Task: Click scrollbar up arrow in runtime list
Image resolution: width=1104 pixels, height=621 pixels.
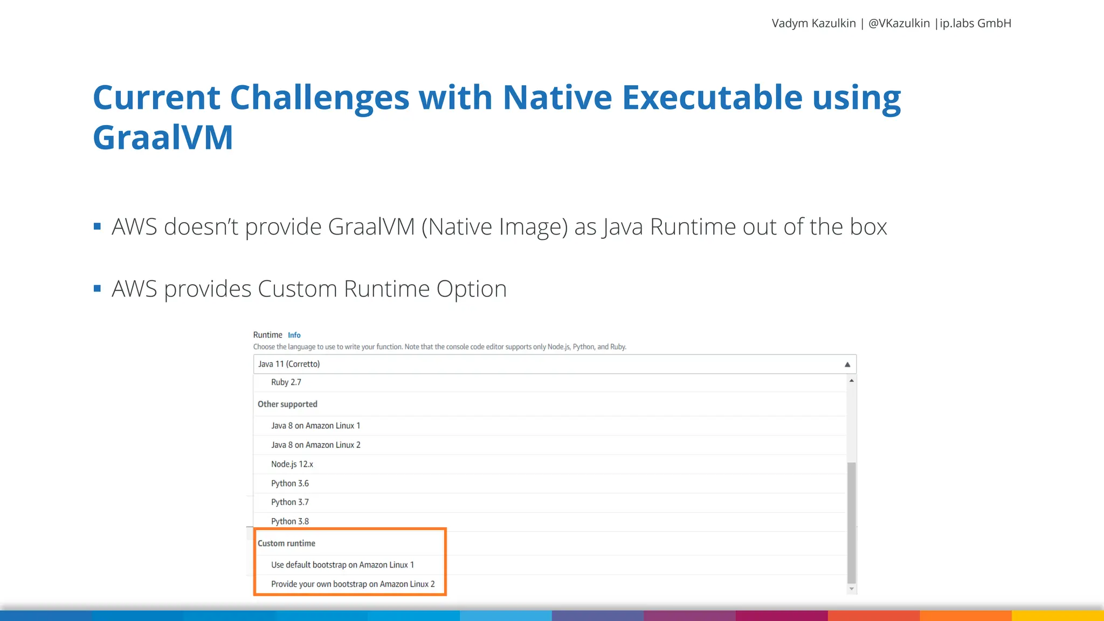Action: point(851,381)
